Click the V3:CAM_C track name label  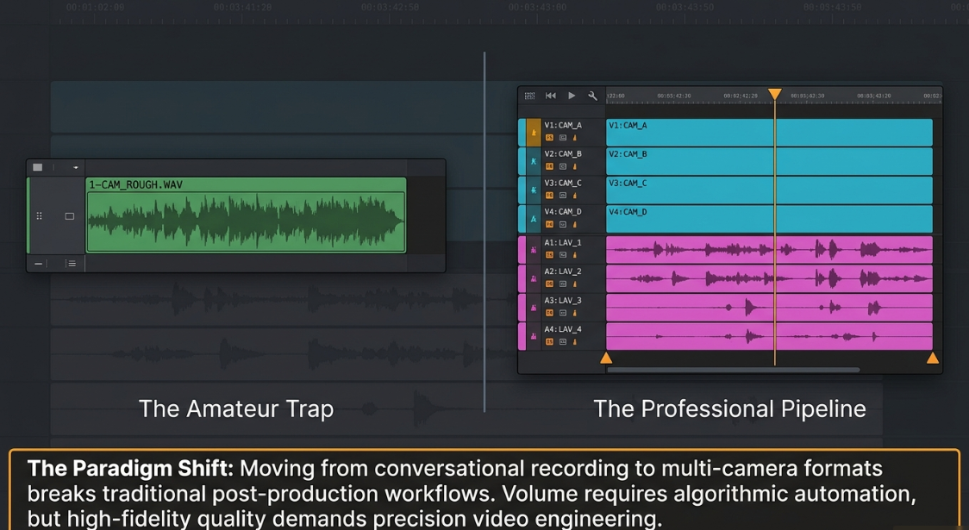click(563, 183)
